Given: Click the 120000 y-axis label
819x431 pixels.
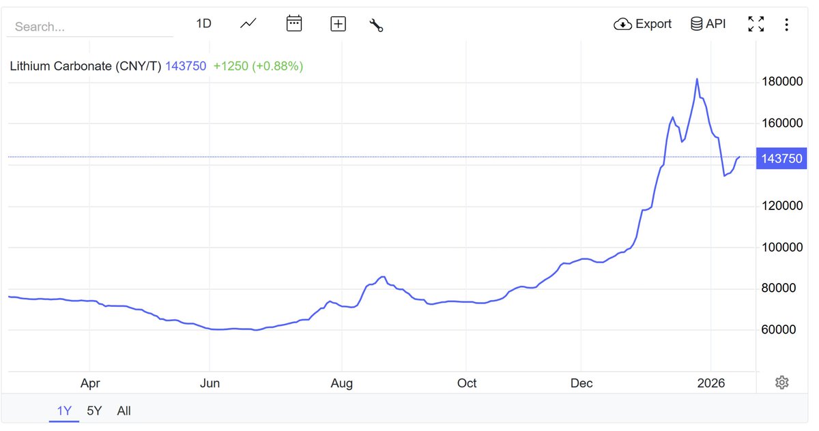Looking at the screenshot, I should click(x=783, y=206).
